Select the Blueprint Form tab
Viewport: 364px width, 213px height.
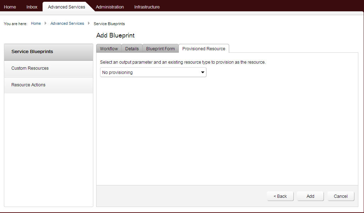[160, 48]
